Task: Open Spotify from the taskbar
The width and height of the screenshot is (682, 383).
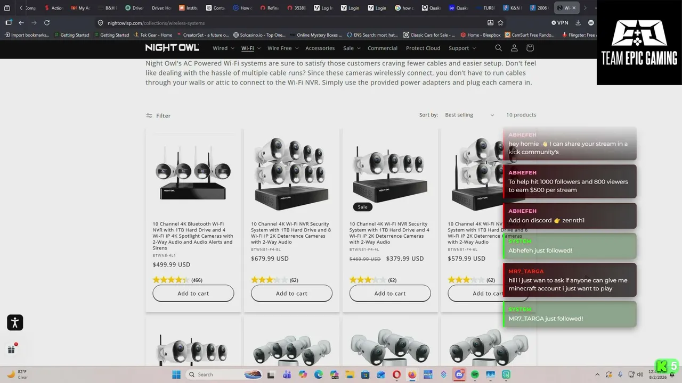Action: tap(475, 374)
